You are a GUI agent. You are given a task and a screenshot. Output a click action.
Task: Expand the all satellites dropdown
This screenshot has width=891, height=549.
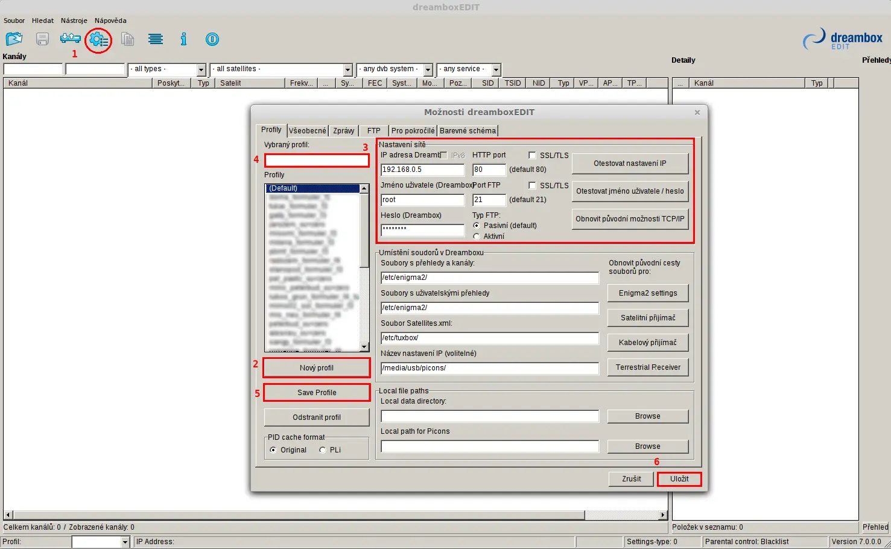tap(347, 70)
